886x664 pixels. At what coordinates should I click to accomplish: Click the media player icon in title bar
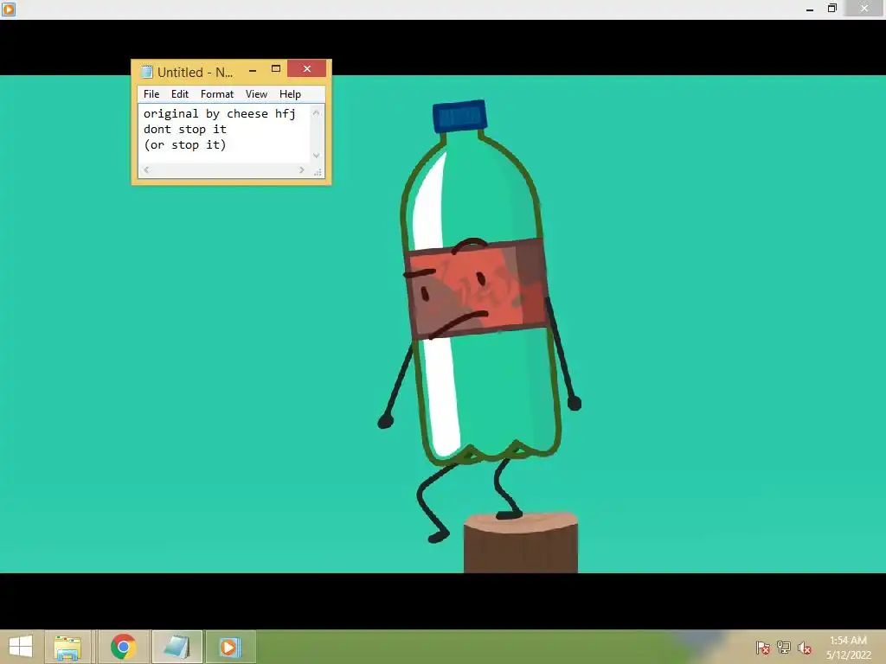[x=9, y=9]
